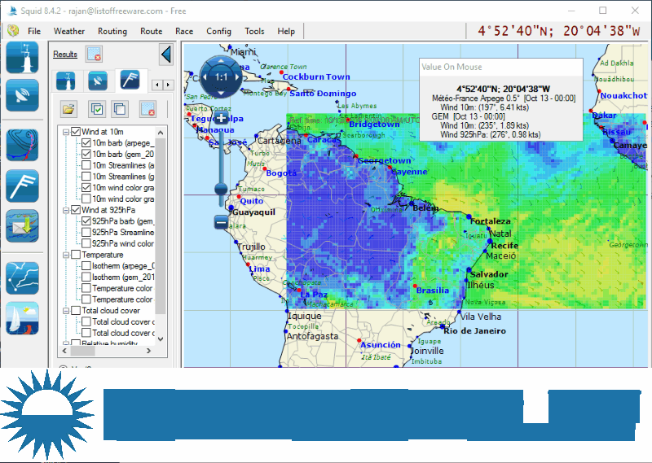Open the Weather menu
652x463 pixels.
pos(68,31)
